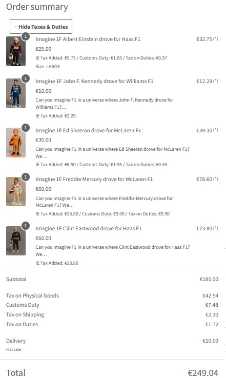Viewport: 226px width, 378px height.
Task: Click asterisk note beside €73.80 price
Action: (216, 228)
